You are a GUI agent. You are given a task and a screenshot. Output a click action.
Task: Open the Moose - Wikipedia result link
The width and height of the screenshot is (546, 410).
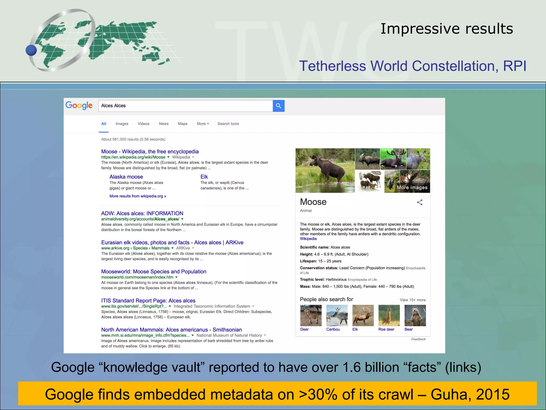point(150,152)
